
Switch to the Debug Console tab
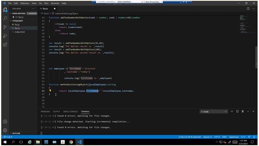point(70,112)
